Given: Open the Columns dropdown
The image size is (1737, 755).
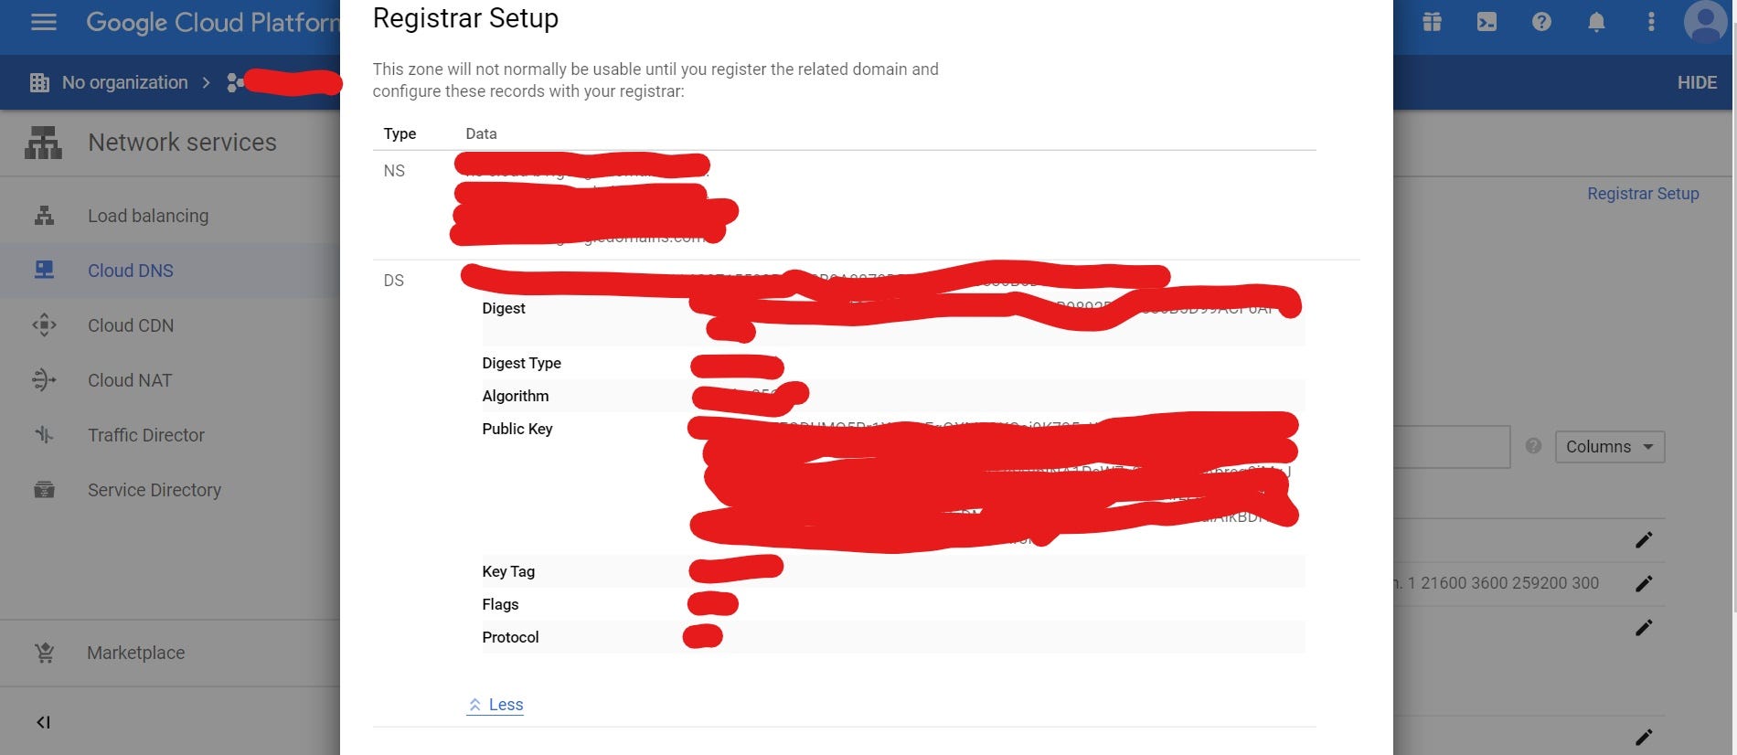Looking at the screenshot, I should [x=1610, y=447].
